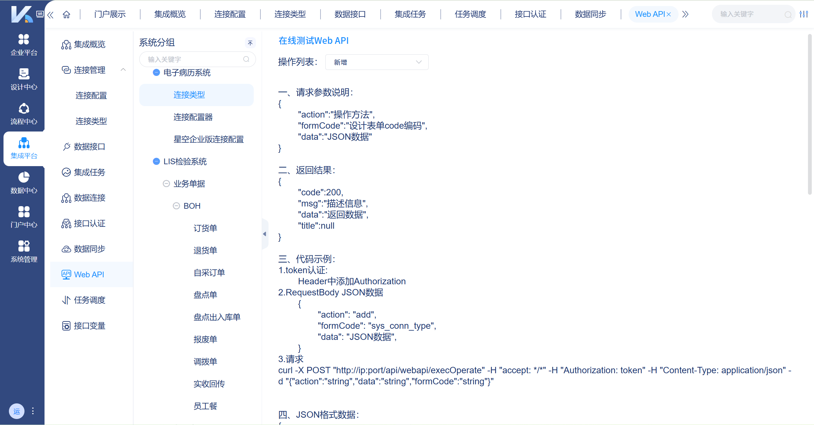Open the 操作列表 dropdown showing 新增
Screen dimensions: 814x425
point(376,62)
